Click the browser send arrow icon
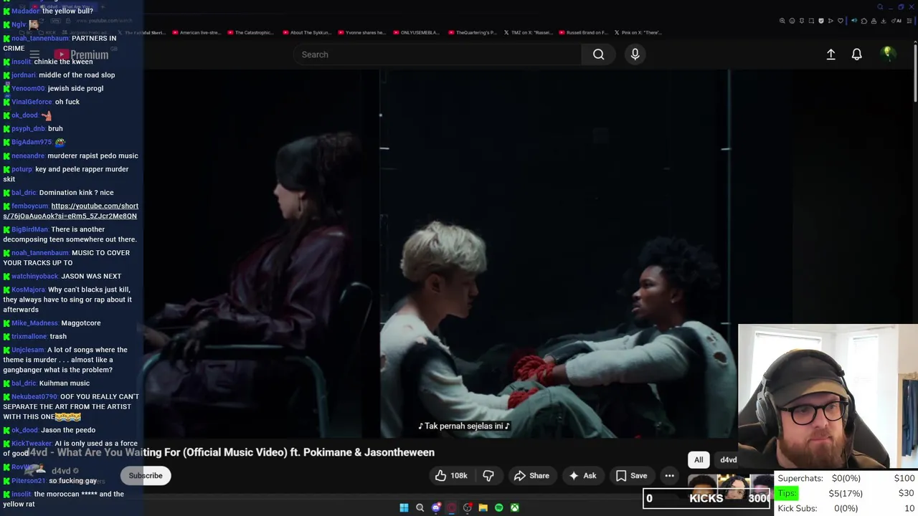Image resolution: width=918 pixels, height=516 pixels. click(831, 21)
